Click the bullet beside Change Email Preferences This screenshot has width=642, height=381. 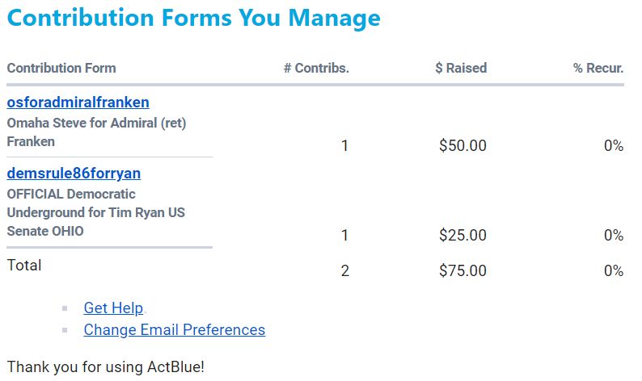click(x=65, y=330)
